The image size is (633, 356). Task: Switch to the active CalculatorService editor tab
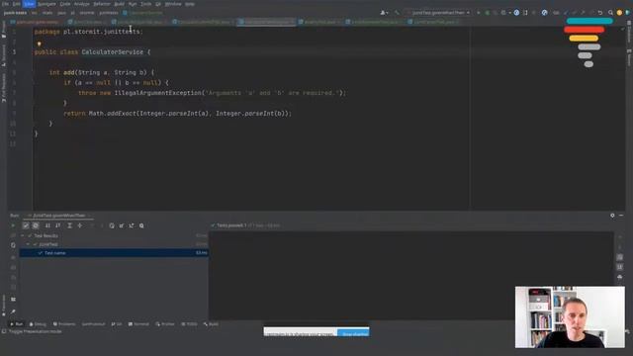[267, 22]
